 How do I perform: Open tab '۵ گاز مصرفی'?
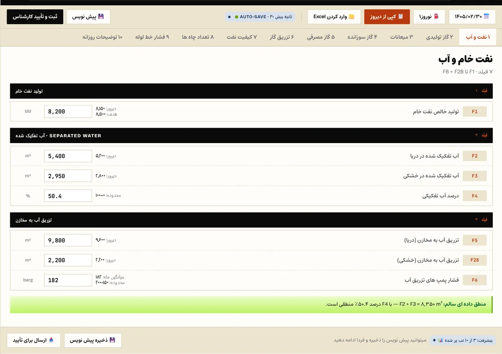pos(321,37)
